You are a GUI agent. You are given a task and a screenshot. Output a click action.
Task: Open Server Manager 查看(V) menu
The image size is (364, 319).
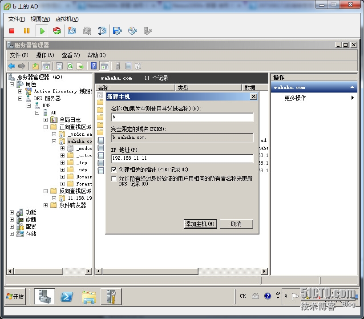click(71, 55)
